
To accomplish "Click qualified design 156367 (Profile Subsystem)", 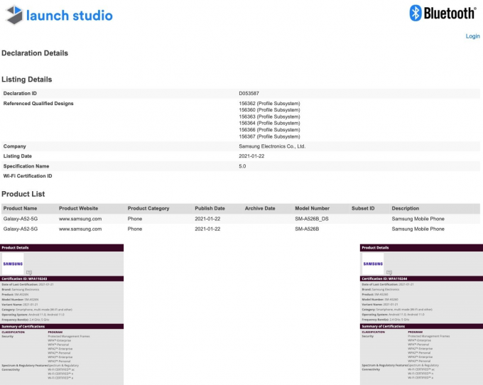I will 269,136.
